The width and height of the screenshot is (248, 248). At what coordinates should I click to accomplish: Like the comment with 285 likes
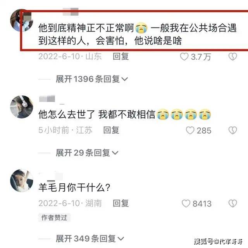pos(190,131)
